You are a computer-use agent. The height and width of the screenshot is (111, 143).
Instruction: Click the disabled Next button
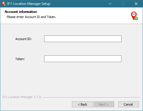tap(104, 104)
